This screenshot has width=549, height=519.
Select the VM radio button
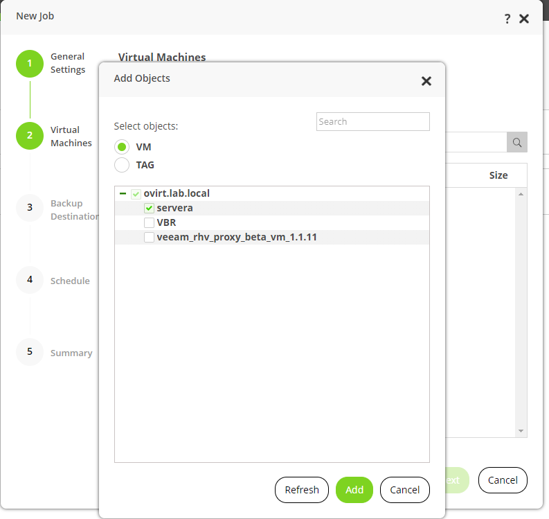pyautogui.click(x=122, y=147)
